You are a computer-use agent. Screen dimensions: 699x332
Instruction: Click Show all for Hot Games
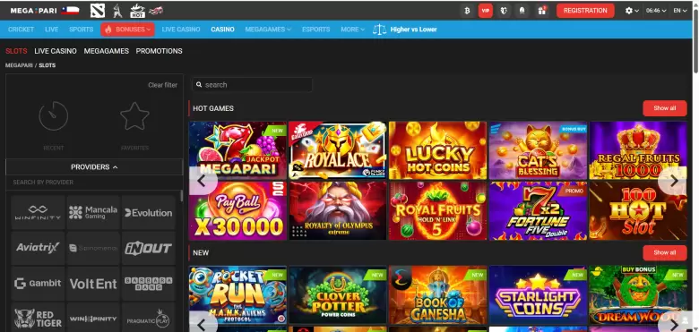pyautogui.click(x=665, y=108)
